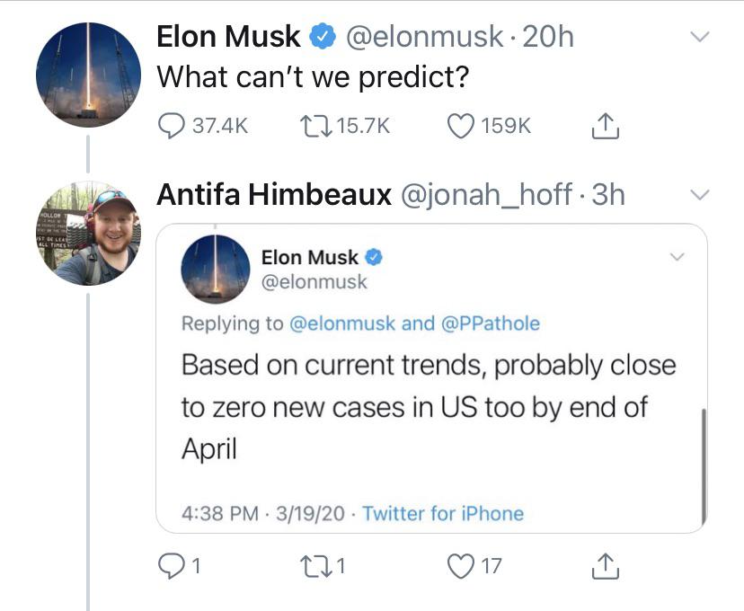This screenshot has width=744, height=611.
Task: Open Elon Musk's rocket profile picture
Action: point(88,74)
